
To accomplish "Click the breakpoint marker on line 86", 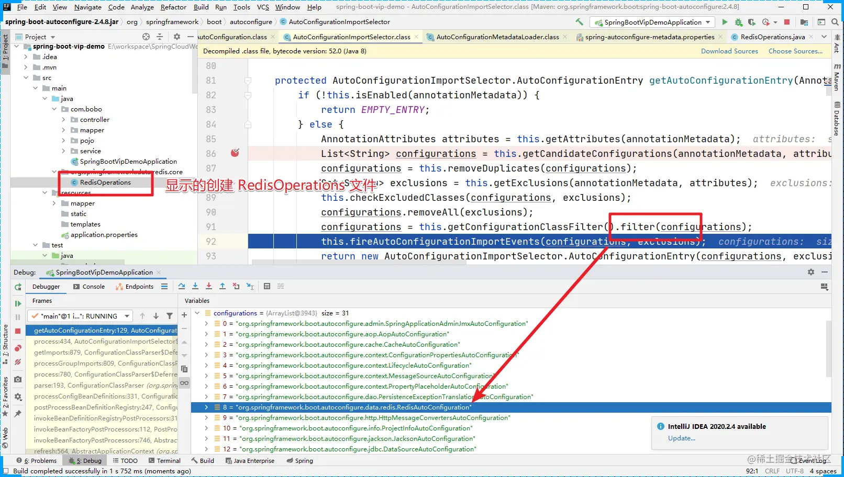I will pyautogui.click(x=235, y=153).
